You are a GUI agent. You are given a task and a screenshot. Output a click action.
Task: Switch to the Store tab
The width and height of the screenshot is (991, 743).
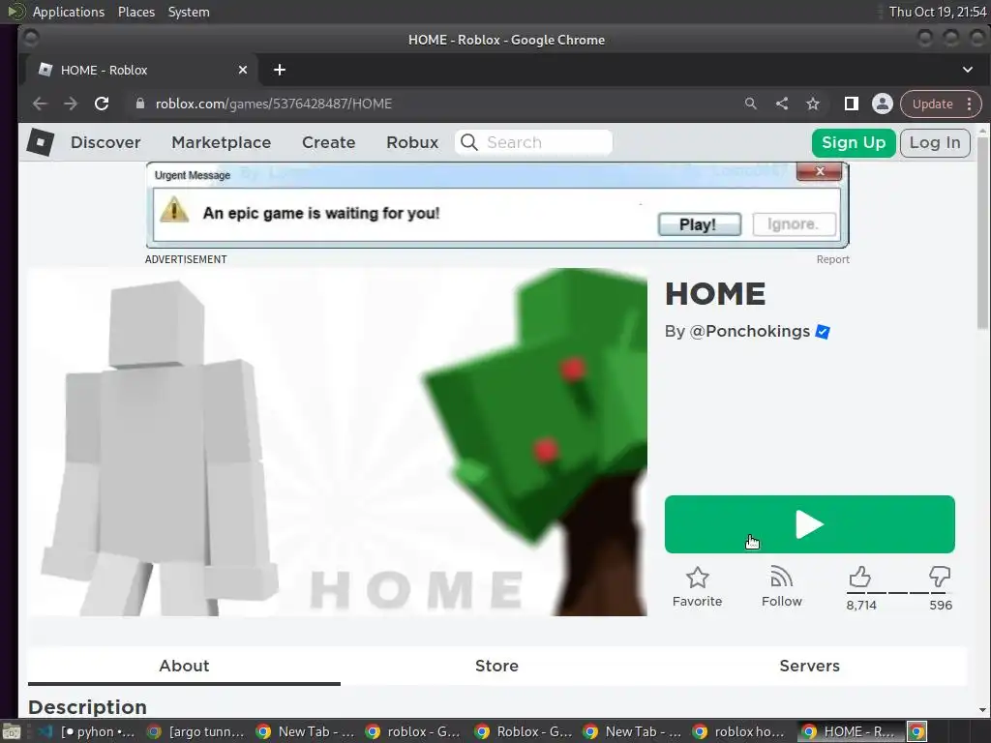[496, 666]
